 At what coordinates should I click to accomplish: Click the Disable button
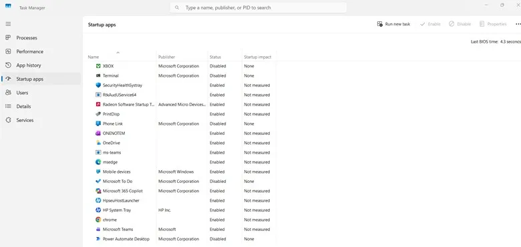460,24
